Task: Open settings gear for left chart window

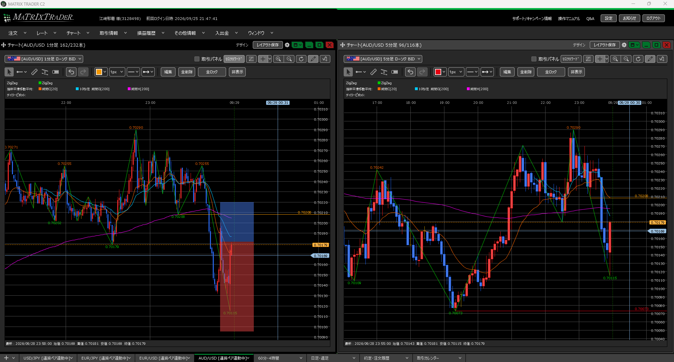Action: 287,45
